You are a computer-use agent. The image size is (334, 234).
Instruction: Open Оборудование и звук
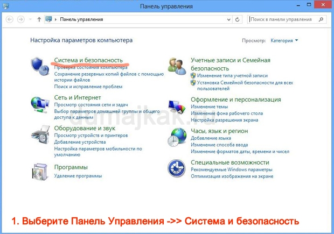click(85, 128)
